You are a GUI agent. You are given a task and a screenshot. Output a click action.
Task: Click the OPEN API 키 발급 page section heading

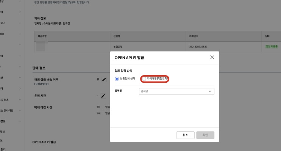[x=44, y=142]
